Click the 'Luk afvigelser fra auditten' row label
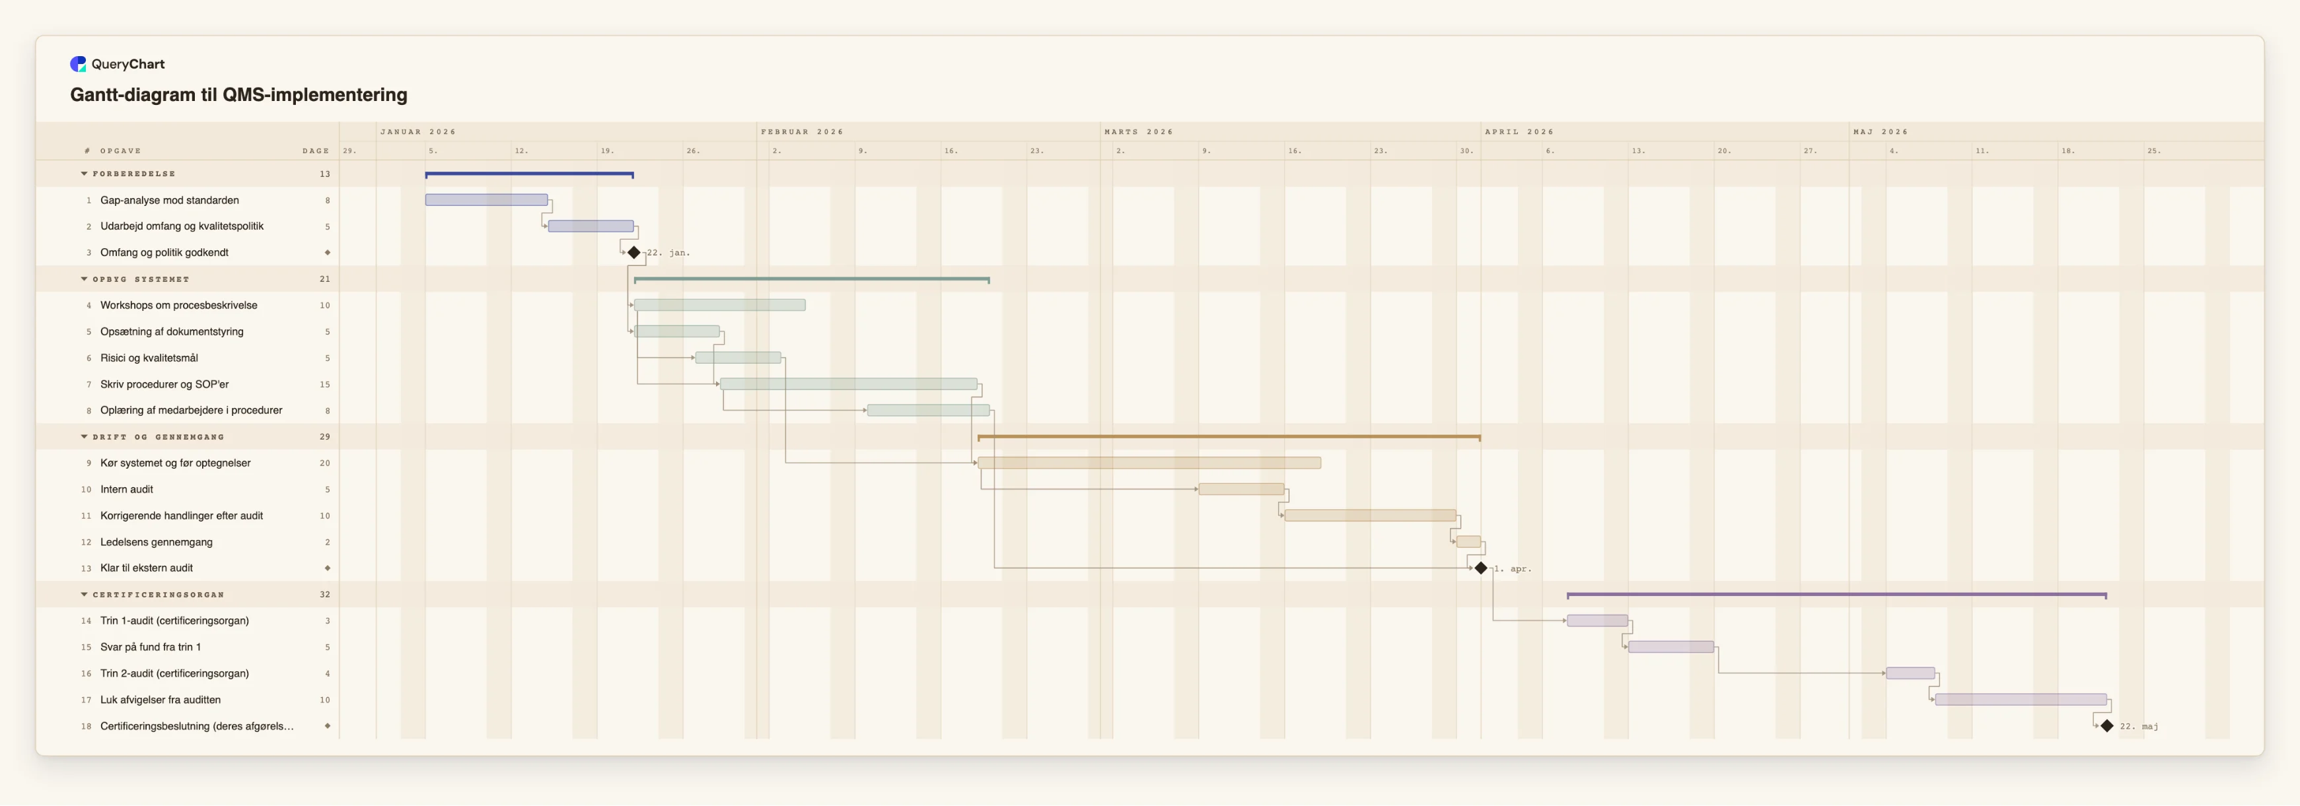 point(160,700)
